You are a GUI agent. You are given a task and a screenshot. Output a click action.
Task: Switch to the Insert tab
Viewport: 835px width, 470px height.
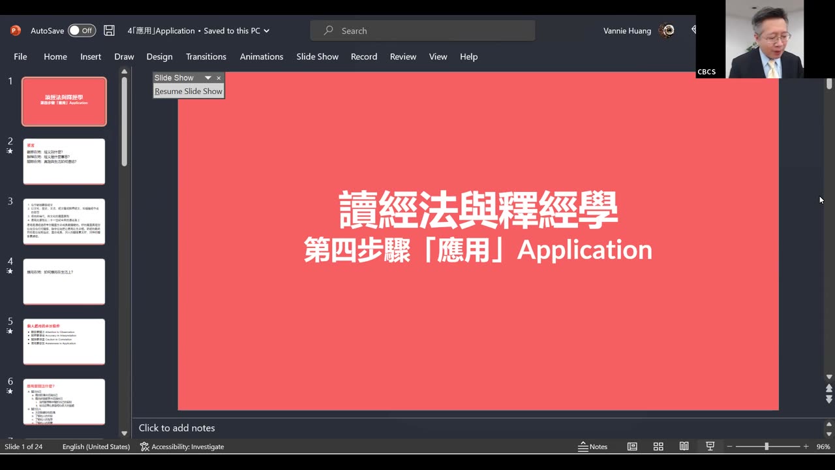tap(91, 57)
